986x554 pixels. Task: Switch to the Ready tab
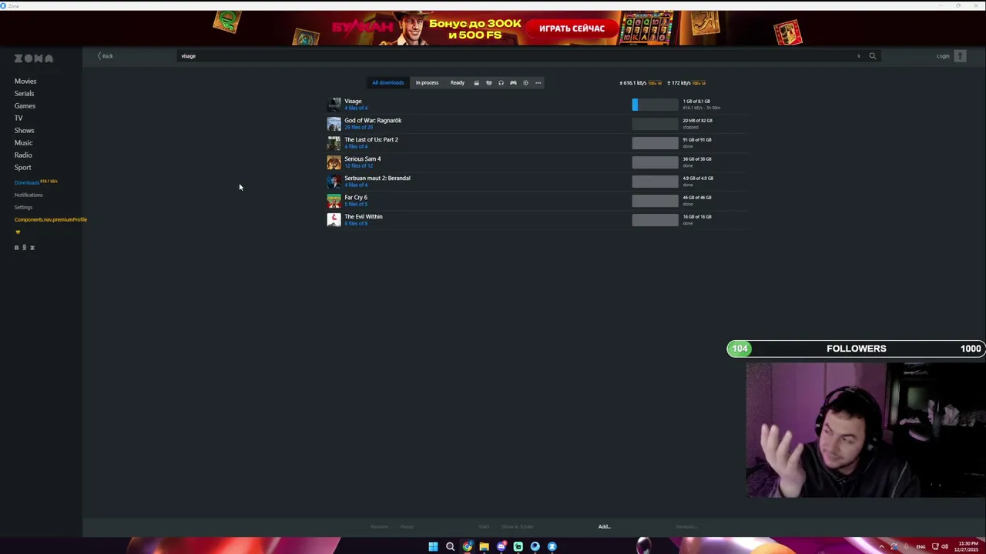458,83
